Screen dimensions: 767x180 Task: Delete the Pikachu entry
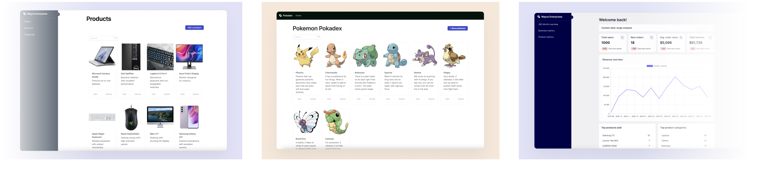click(313, 99)
